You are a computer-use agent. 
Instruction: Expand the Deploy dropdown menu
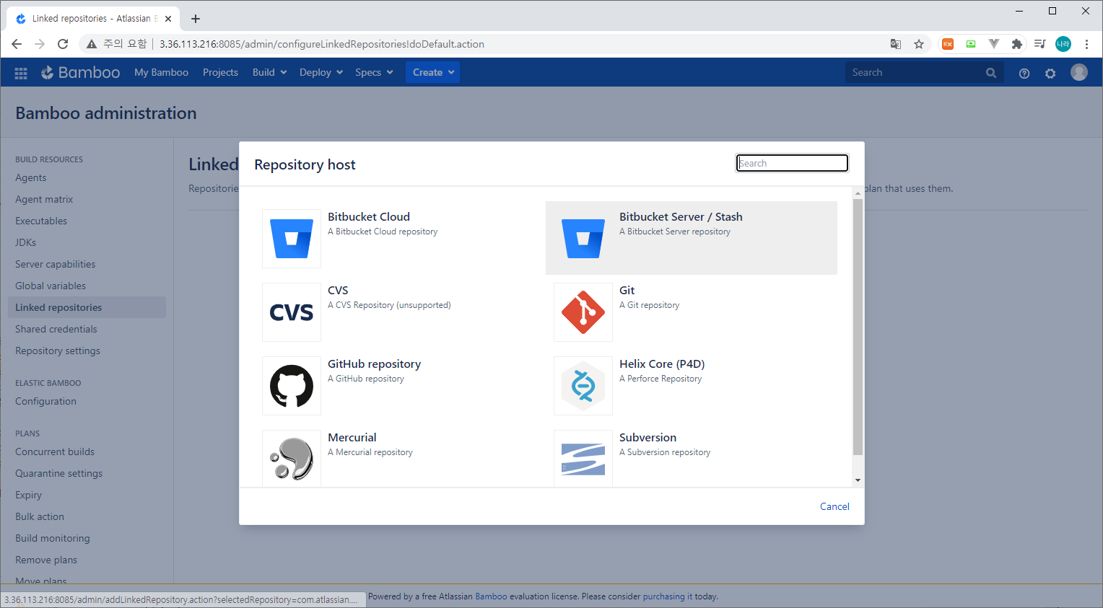pos(321,72)
